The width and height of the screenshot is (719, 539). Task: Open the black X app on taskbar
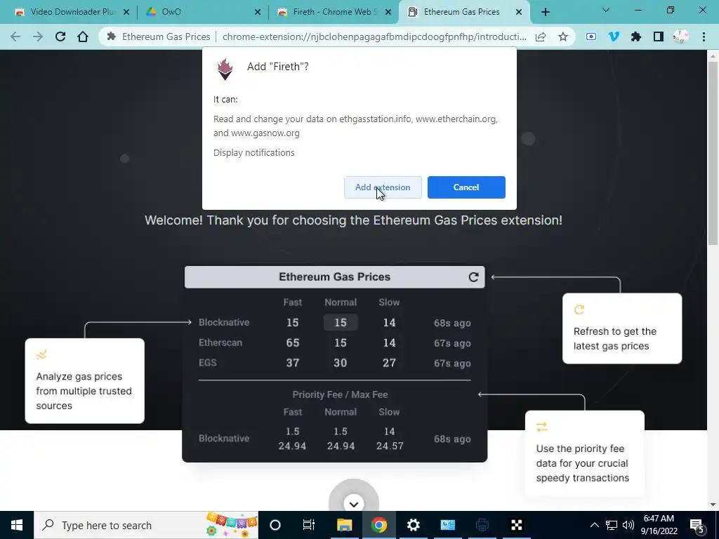(x=516, y=525)
